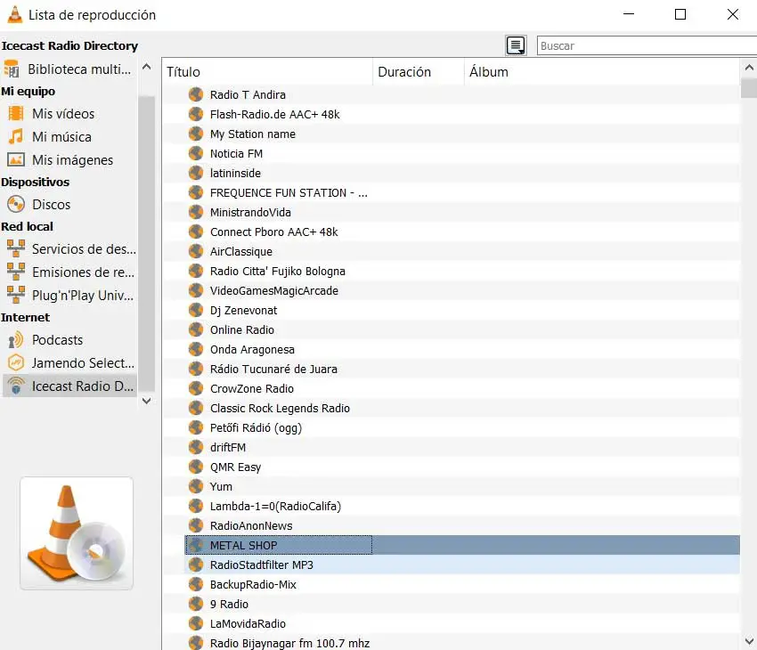The height and width of the screenshot is (650, 757).
Task: Sort by Álbum column header
Action: 601,72
